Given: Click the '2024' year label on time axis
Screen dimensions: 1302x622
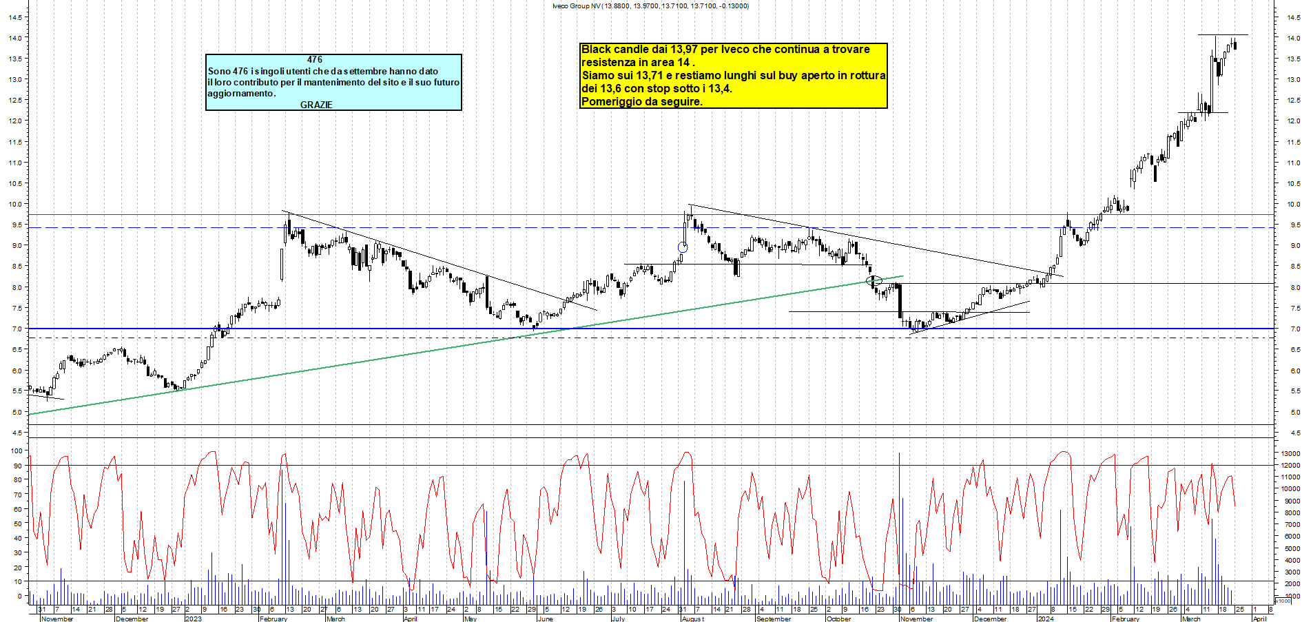Looking at the screenshot, I should pyautogui.click(x=1046, y=619).
